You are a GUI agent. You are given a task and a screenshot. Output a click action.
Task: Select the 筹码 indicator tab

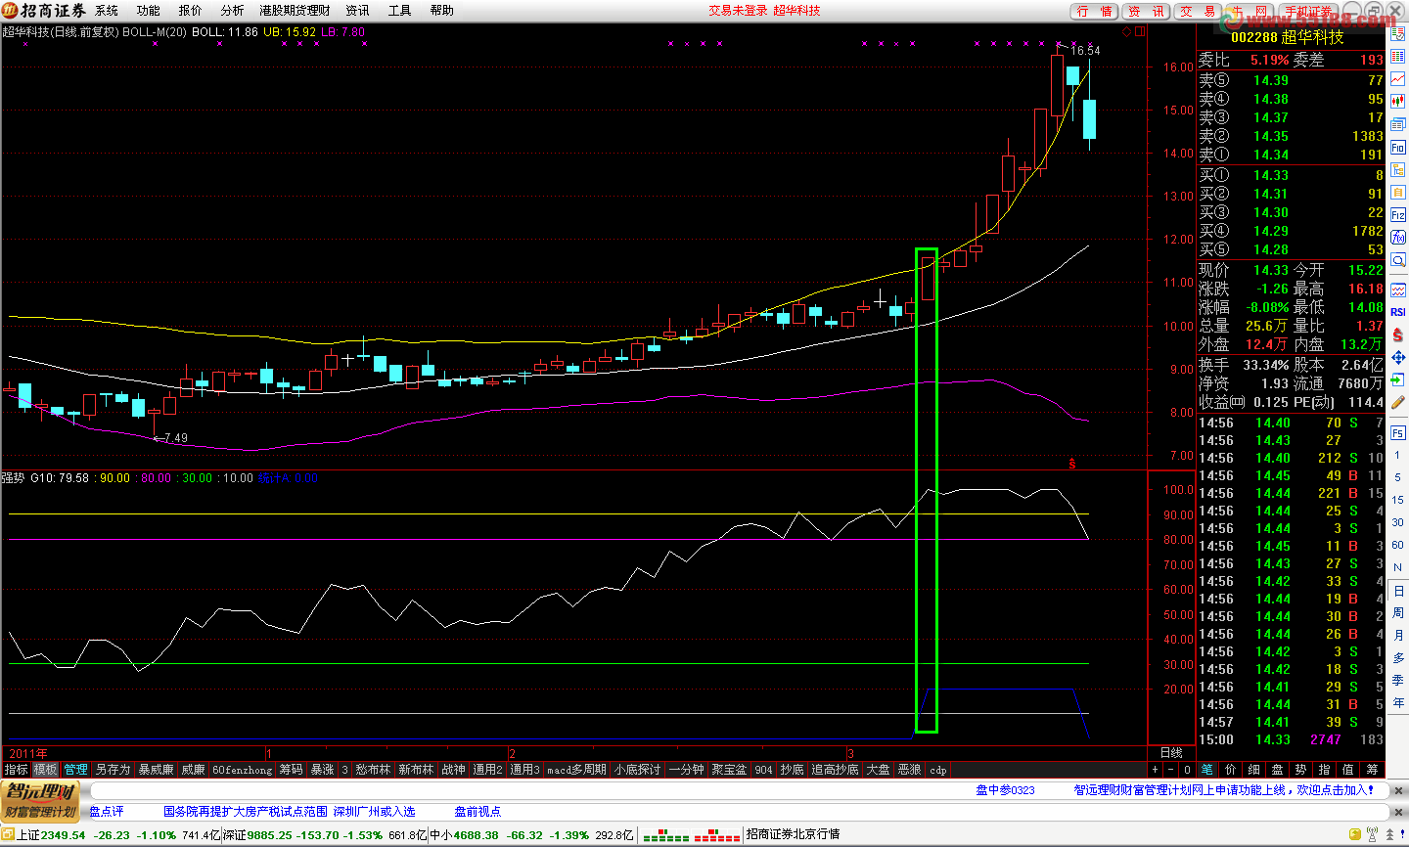pyautogui.click(x=291, y=770)
